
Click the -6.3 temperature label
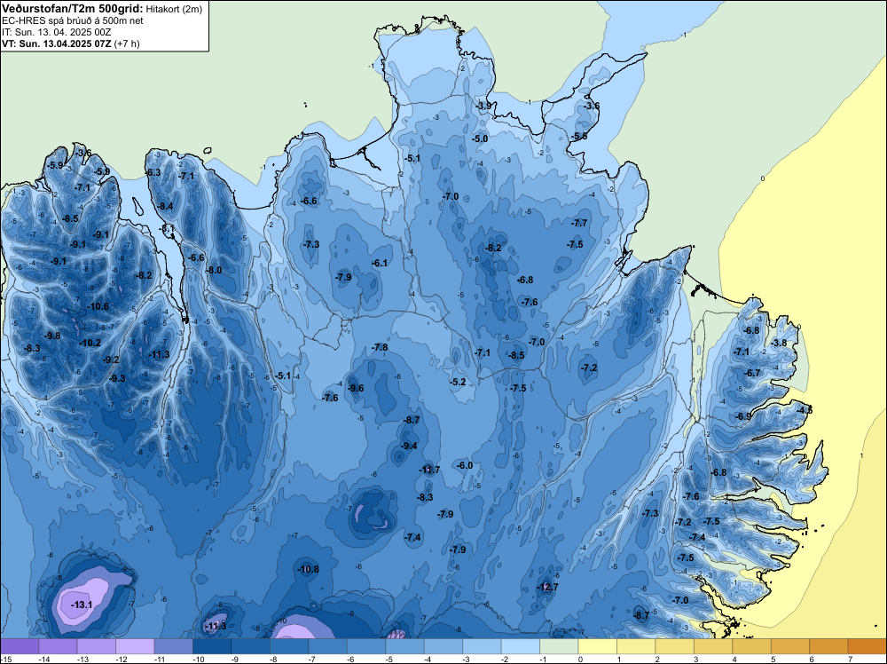tap(153, 172)
